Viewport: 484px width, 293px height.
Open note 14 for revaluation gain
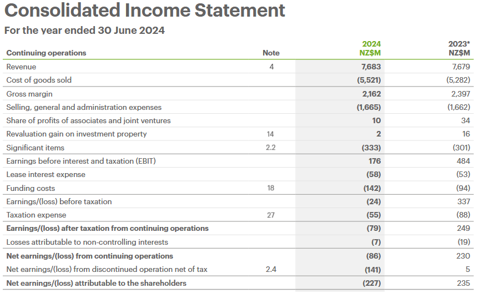pos(271,134)
